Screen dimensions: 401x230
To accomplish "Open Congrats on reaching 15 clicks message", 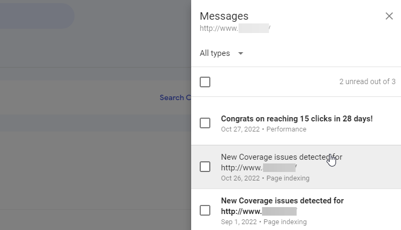I will pyautogui.click(x=297, y=119).
